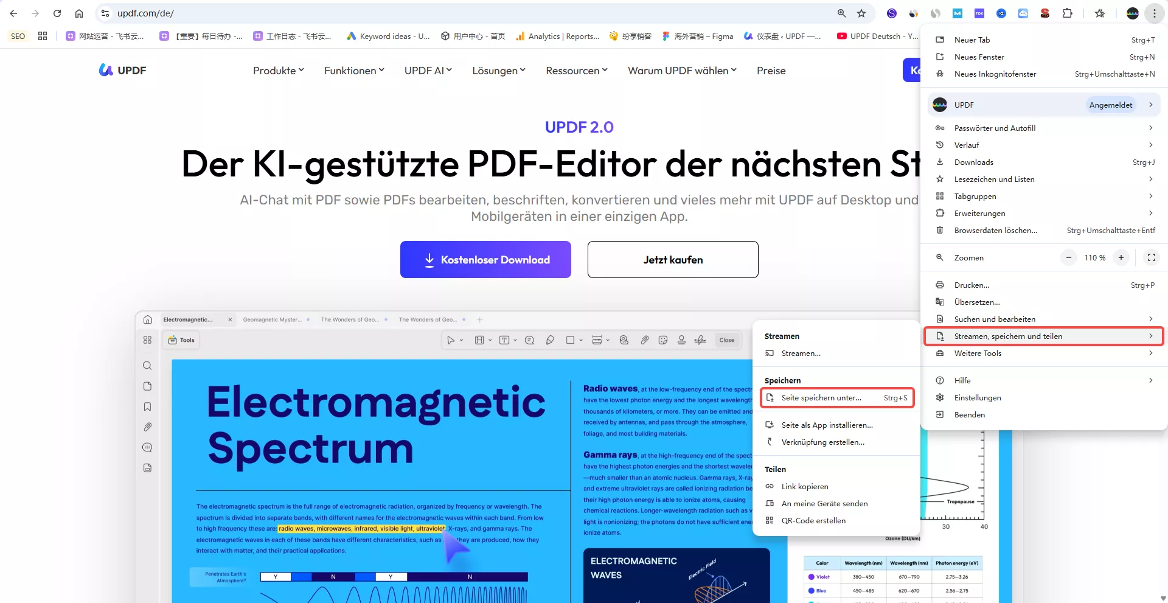Click the browser forward arrow

coord(35,13)
